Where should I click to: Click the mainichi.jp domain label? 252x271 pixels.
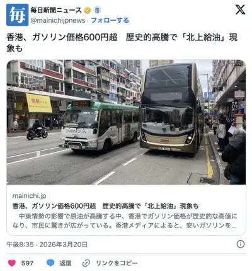[x=29, y=196]
